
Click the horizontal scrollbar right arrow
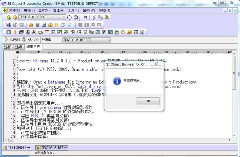coord(229,140)
